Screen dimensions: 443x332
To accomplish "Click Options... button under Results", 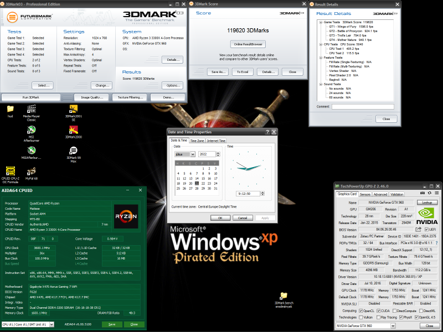I will pyautogui.click(x=173, y=85).
